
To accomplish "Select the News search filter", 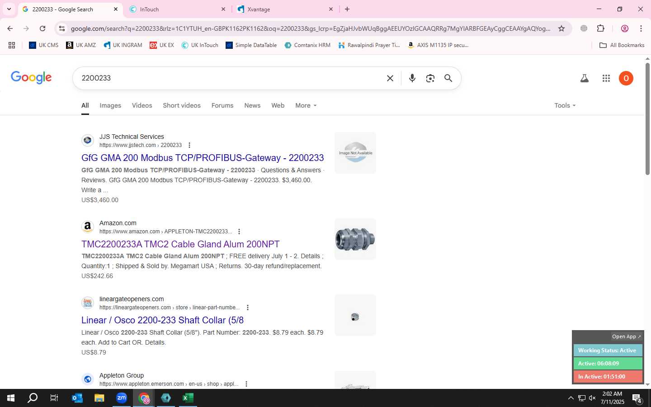I will pyautogui.click(x=252, y=105).
